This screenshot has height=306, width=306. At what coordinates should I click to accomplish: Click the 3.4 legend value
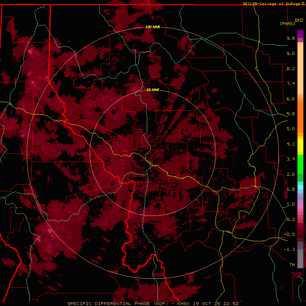point(291,159)
